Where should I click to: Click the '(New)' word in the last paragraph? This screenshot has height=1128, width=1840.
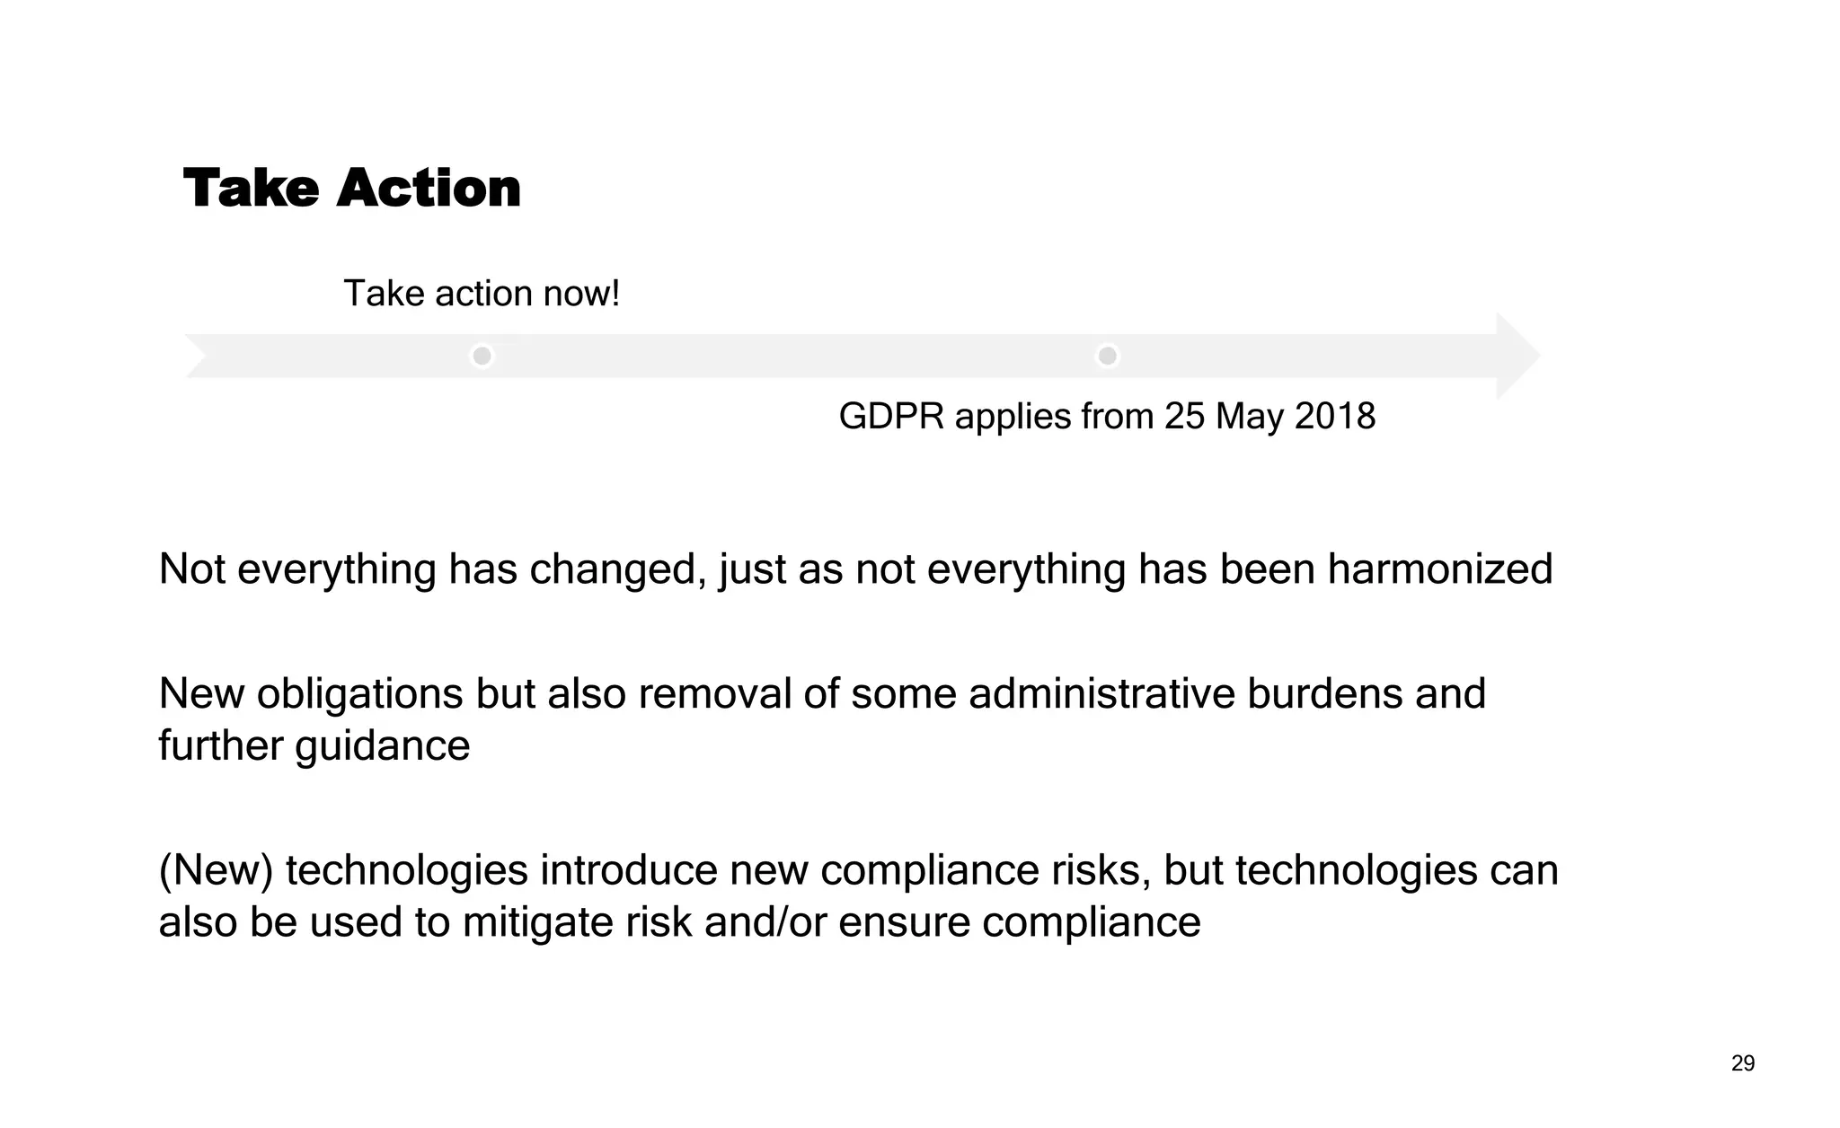[x=216, y=870]
